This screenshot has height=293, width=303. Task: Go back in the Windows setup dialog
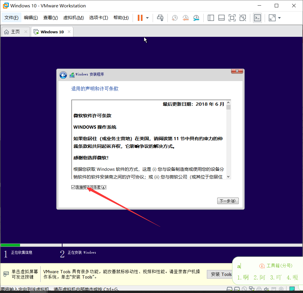[x=63, y=75]
